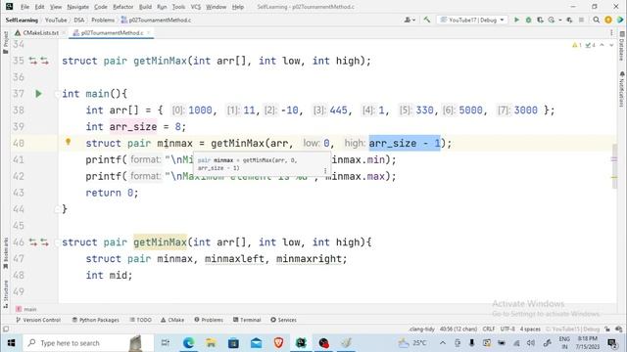Click the .clang-tidy status bar item

422,330
